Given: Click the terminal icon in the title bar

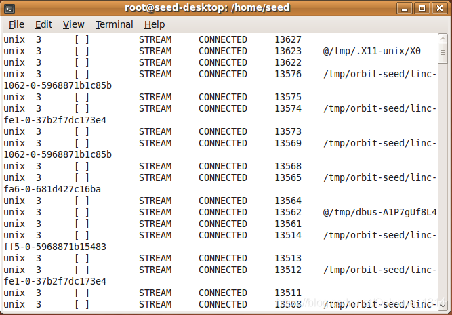Looking at the screenshot, I should point(9,9).
